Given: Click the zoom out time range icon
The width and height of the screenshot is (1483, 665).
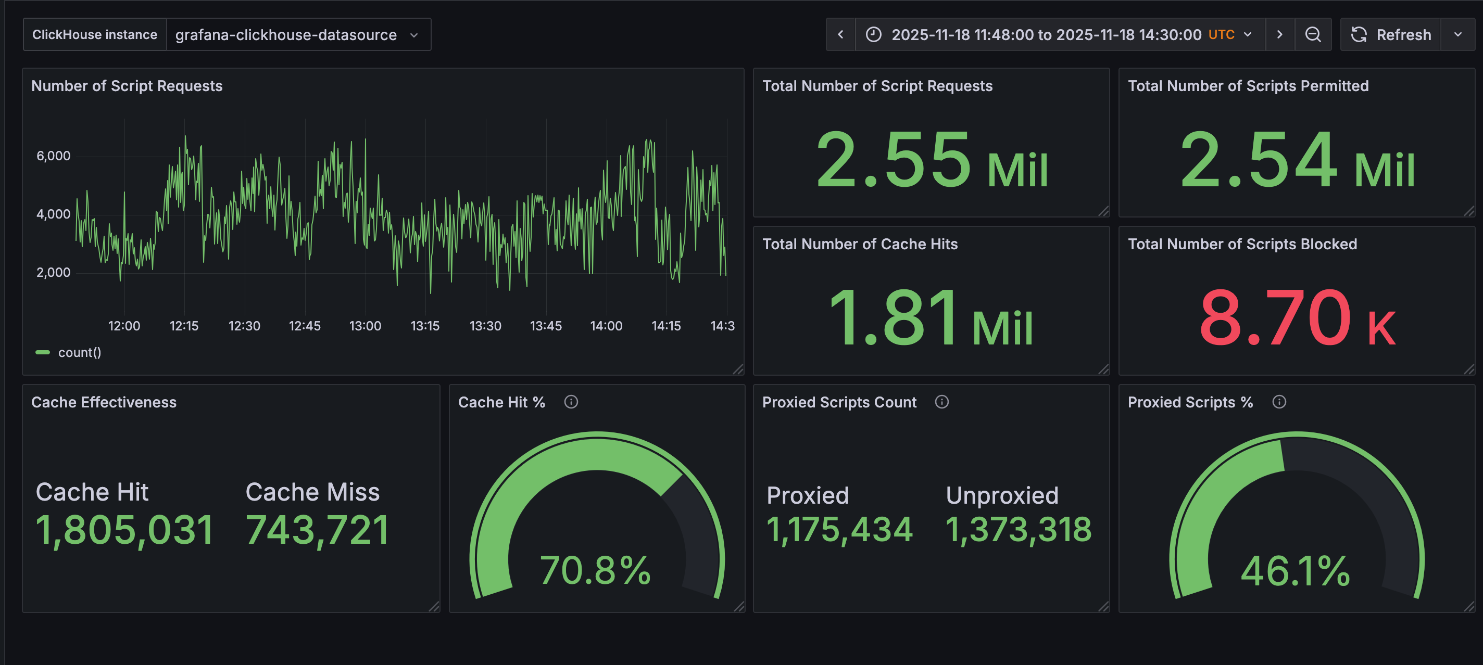Looking at the screenshot, I should [1313, 34].
